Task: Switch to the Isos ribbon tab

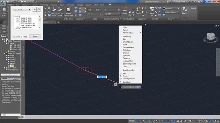Action: 18,5
